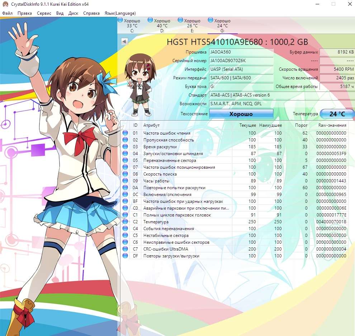Click the ATA8-ACS standard field
The height and width of the screenshot is (336, 355).
[281, 95]
